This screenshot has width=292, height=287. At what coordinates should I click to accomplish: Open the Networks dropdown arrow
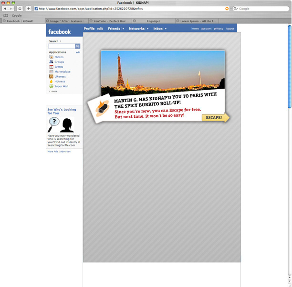coord(148,29)
